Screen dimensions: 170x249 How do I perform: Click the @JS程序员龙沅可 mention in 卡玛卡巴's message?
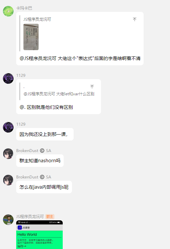[38, 58]
